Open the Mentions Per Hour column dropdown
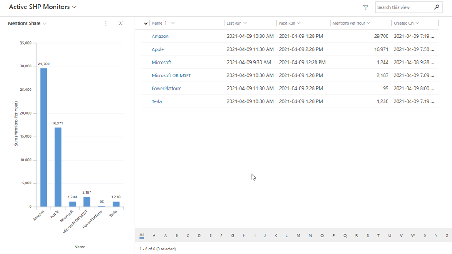 pyautogui.click(x=369, y=23)
